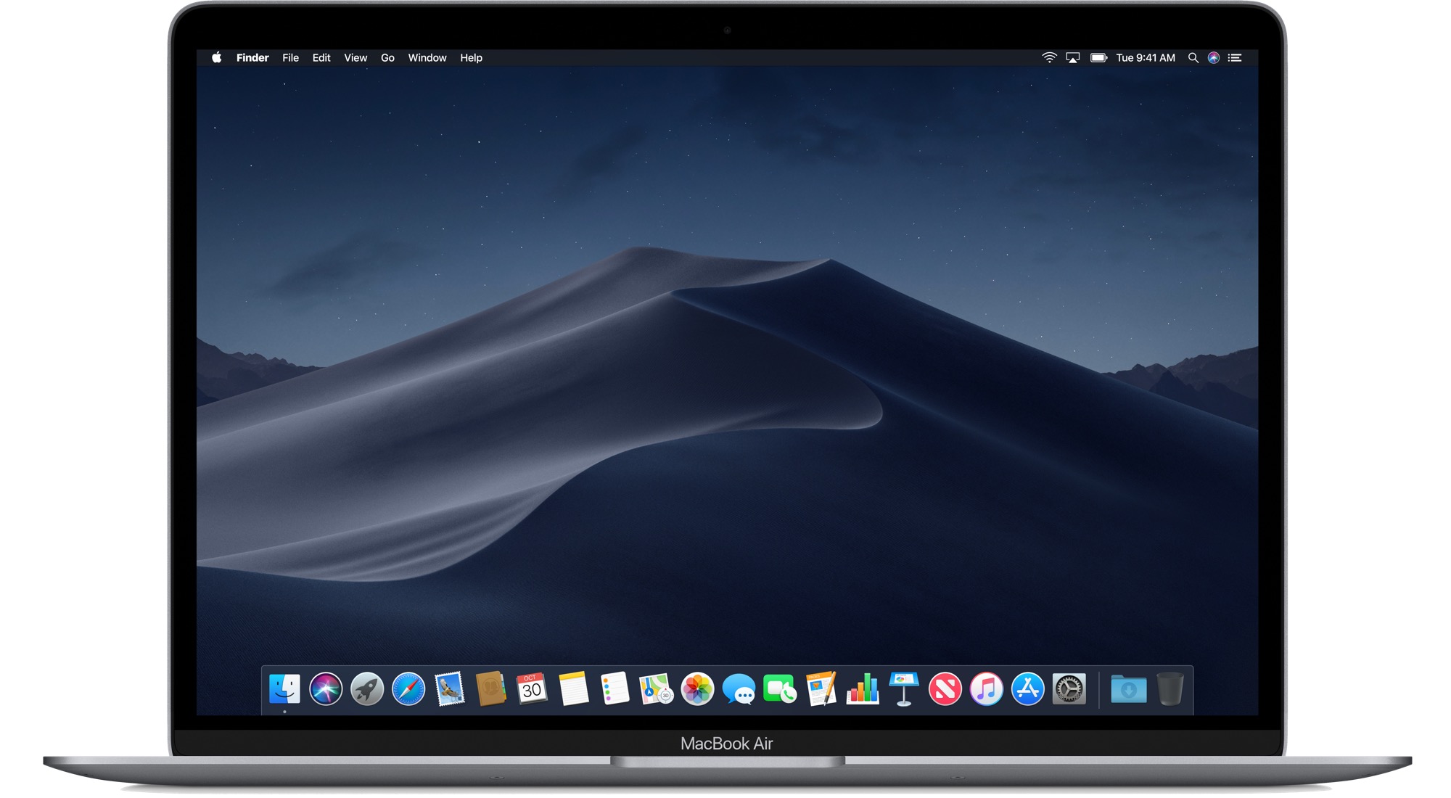
Task: Open the File menu
Action: [x=290, y=57]
